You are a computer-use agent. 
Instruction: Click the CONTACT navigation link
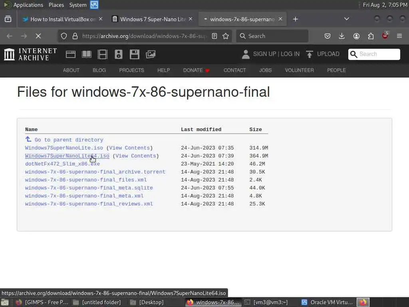click(x=234, y=70)
